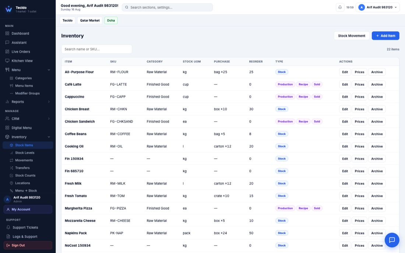Click the user avatar in sidebar footer
This screenshot has height=253, width=405.
7,199
